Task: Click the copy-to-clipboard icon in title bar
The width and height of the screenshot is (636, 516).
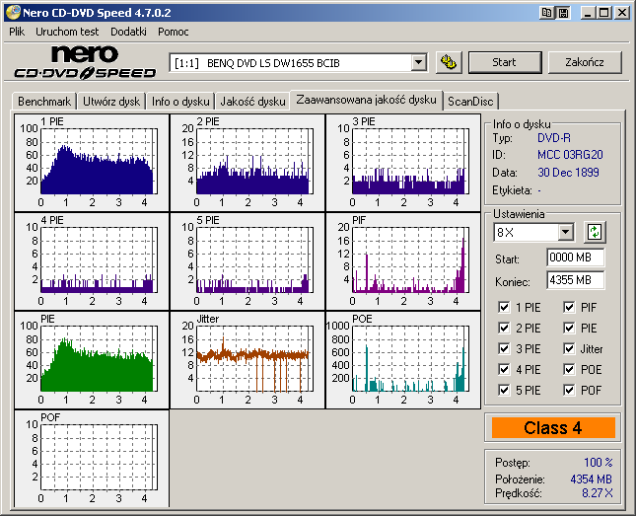Action: coord(547,13)
